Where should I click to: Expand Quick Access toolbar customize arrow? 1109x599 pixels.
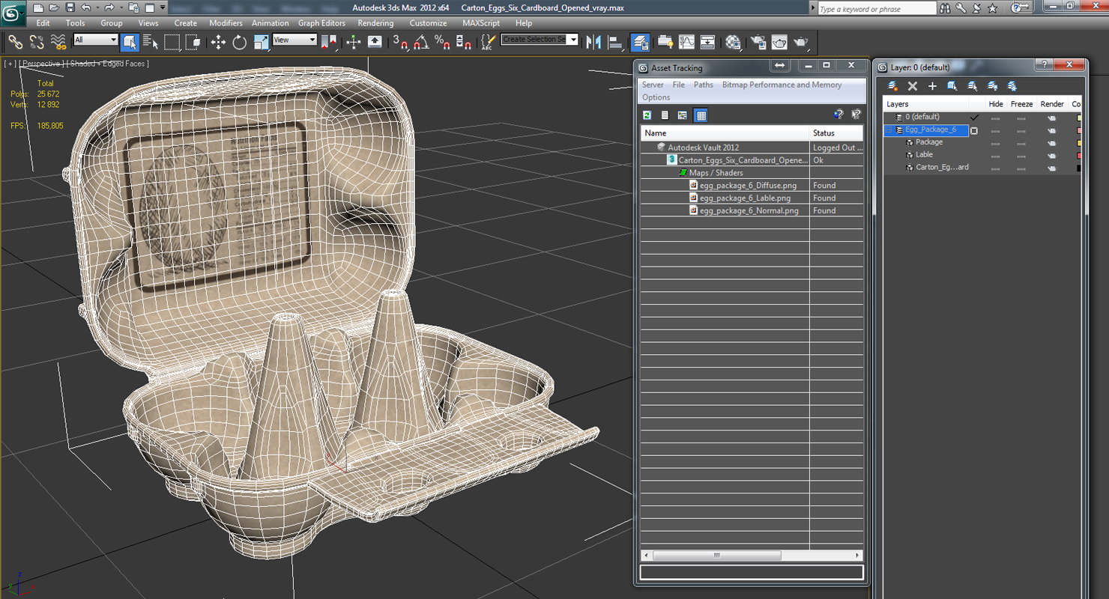coord(163,7)
